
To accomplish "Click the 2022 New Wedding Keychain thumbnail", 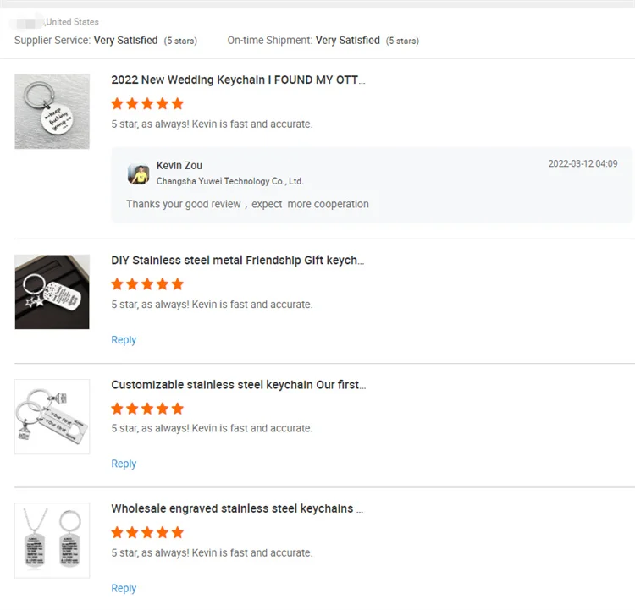I will 52,112.
